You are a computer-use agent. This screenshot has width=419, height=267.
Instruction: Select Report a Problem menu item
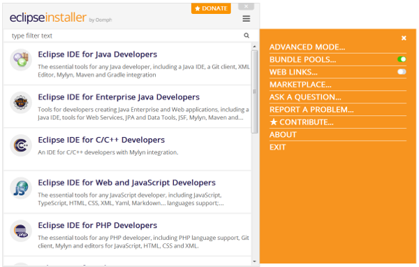(311, 110)
